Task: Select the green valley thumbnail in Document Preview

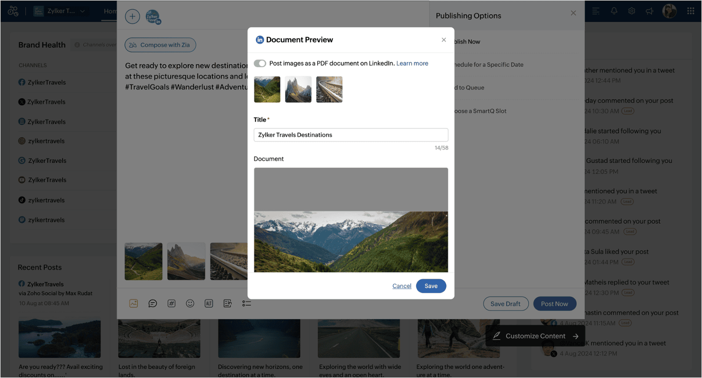Action: (x=267, y=89)
